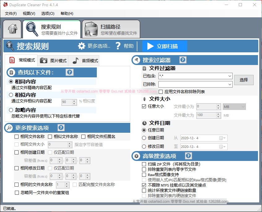This screenshot has width=262, height=212.
Task: Click the folder scan icon on 扫描路径 tab
Action: pos(91,29)
